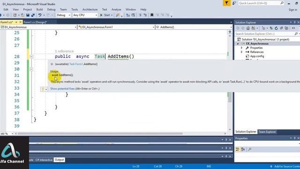Click Add to Source Control
This screenshot has width=300, height=169.
(x=285, y=166)
